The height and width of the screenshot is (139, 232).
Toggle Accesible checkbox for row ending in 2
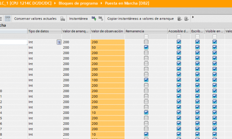click(x=179, y=102)
